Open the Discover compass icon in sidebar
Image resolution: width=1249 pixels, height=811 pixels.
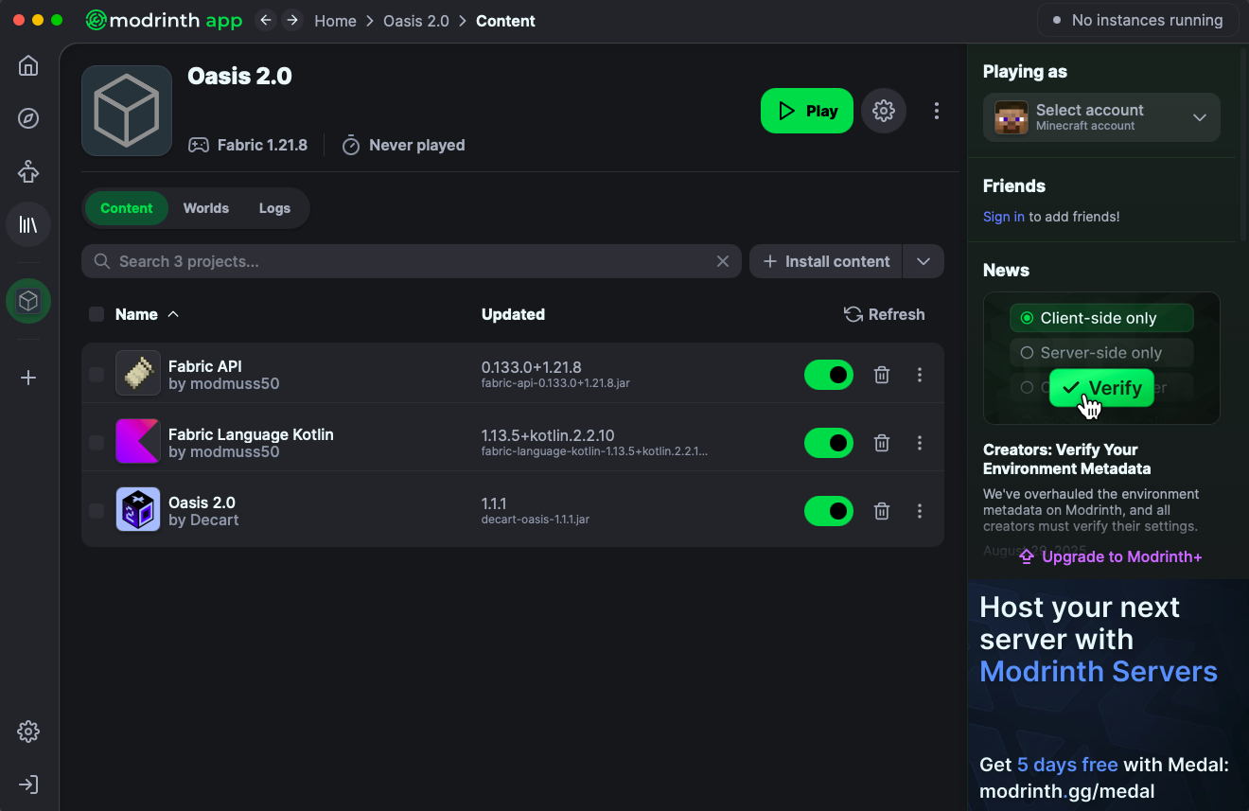tap(28, 118)
